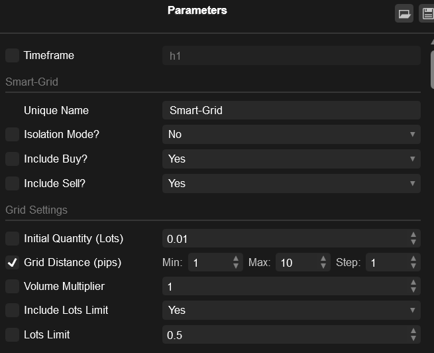This screenshot has width=434, height=353.
Task: Tick the Include Buy? checkbox
Action: 12,159
